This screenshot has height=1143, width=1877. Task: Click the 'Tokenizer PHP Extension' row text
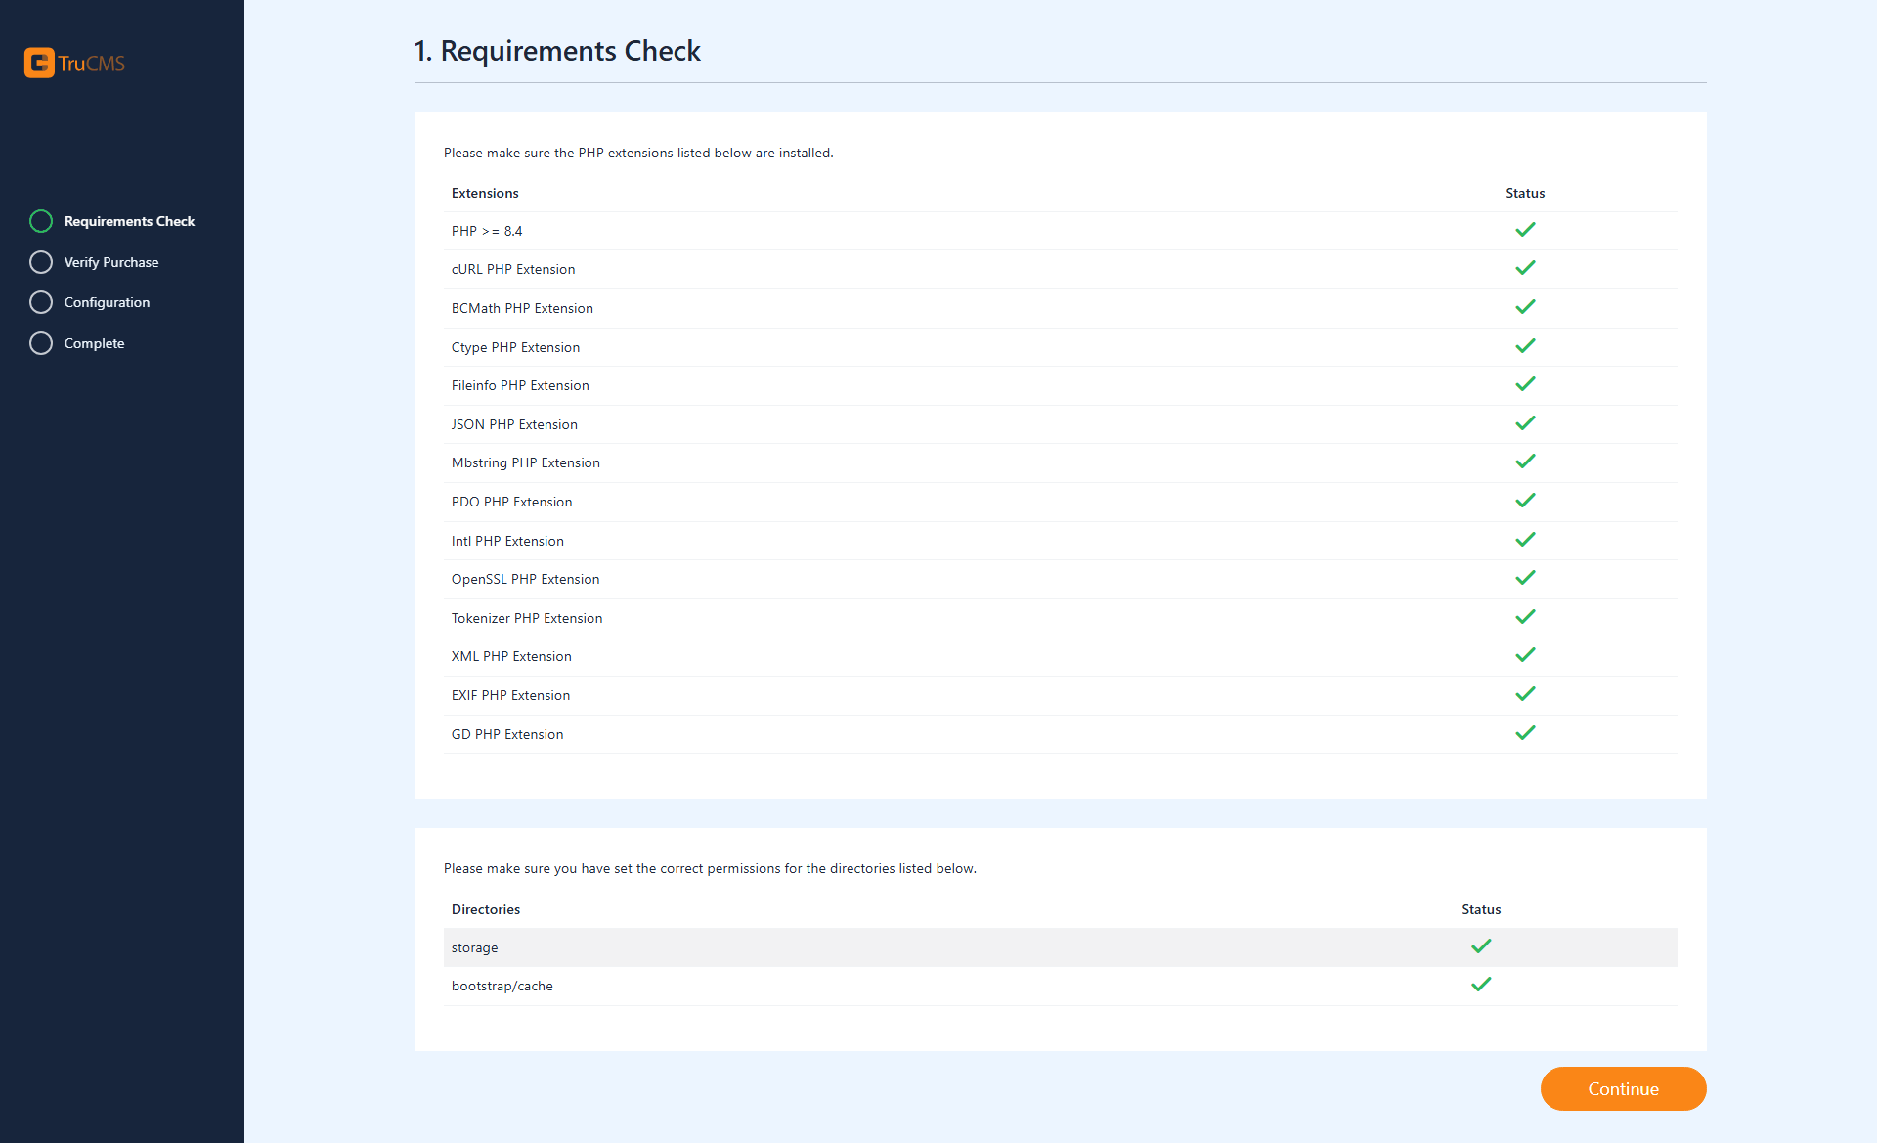click(527, 618)
